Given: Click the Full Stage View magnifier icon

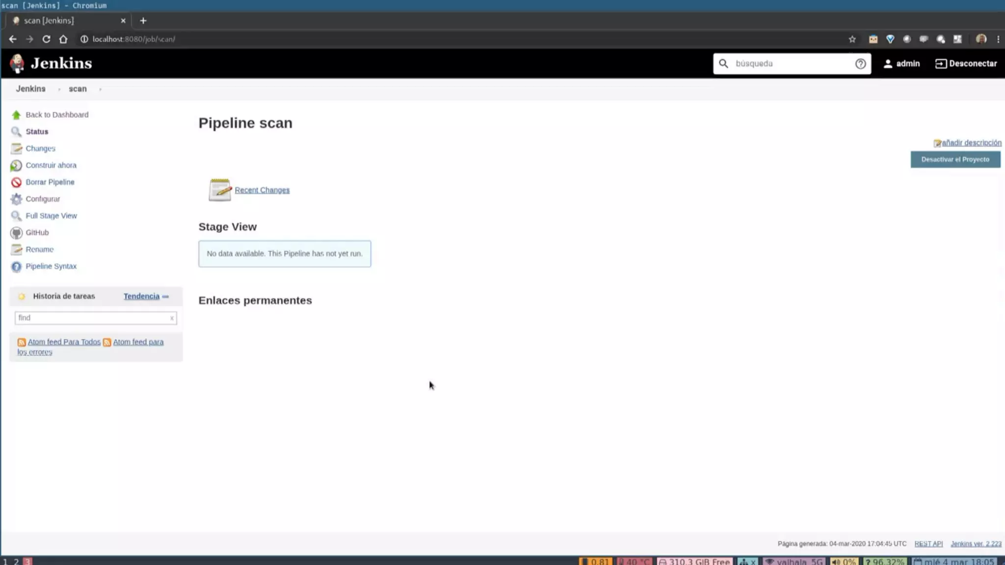Looking at the screenshot, I should click(16, 216).
